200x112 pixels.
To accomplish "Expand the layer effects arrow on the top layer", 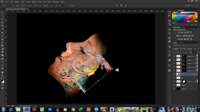I will [197, 56].
